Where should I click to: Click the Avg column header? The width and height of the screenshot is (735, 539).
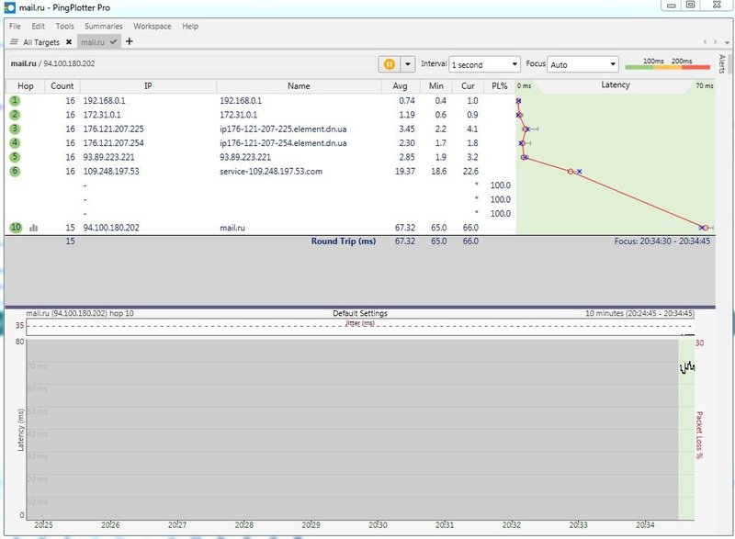click(x=400, y=86)
